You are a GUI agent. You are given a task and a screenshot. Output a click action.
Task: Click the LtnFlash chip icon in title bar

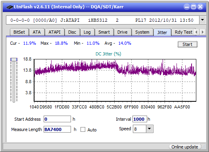10,7
